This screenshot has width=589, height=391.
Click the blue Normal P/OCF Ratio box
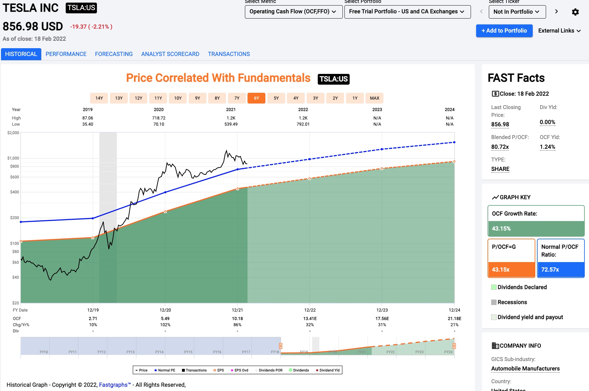pos(561,258)
